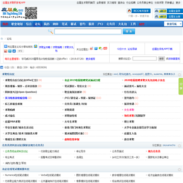Collapse the 求职综合区 forum section
Screen dimensions: 183x183
coord(179,75)
